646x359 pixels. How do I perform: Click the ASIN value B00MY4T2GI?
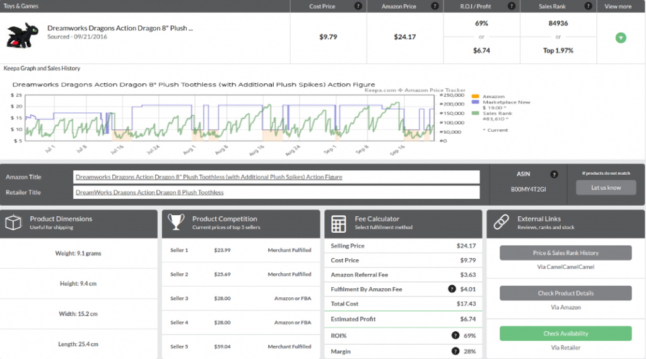point(528,189)
